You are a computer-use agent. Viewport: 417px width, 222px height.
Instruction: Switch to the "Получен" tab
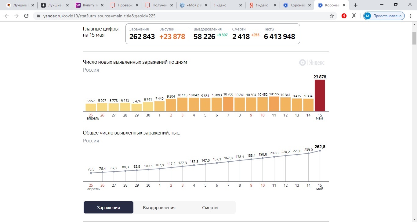pyautogui.click(x=159, y=5)
